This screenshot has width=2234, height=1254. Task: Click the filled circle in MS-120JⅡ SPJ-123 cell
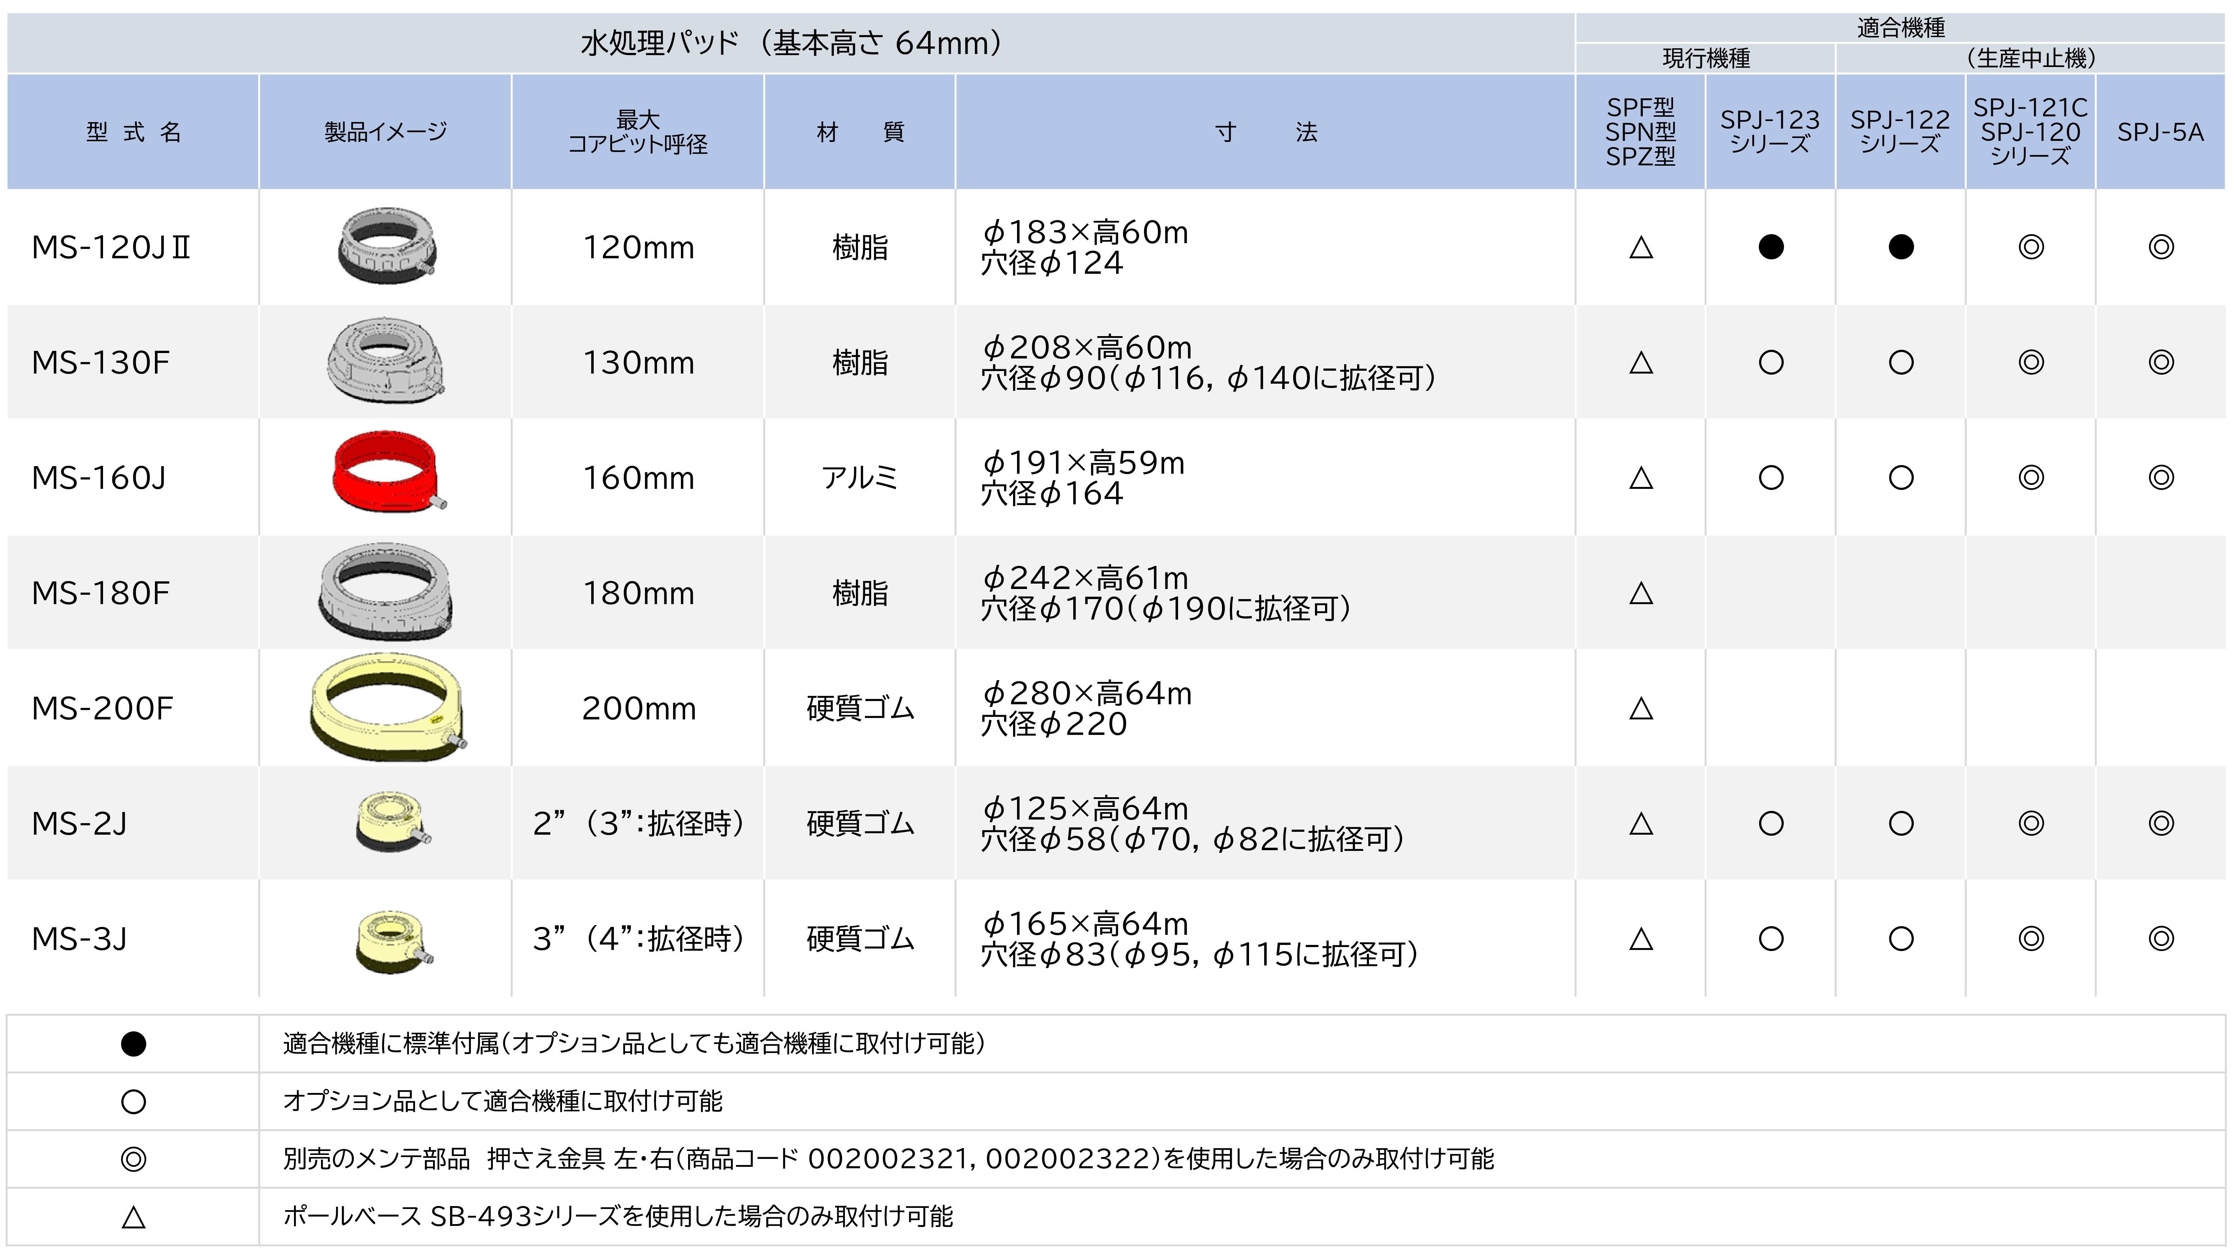point(1771,247)
